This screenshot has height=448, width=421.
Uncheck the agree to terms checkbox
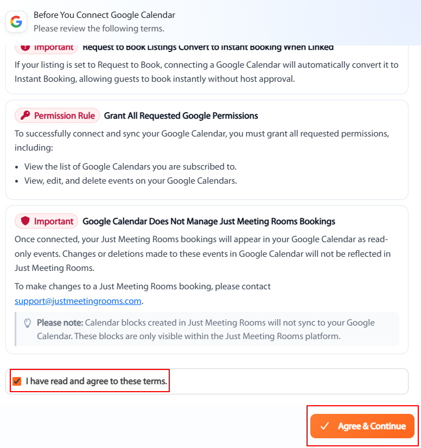tap(17, 381)
